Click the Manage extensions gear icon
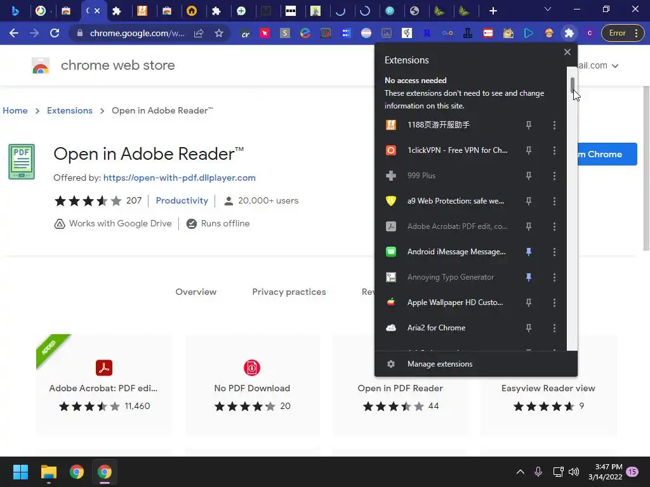Viewport: 650px width, 487px height. [391, 364]
